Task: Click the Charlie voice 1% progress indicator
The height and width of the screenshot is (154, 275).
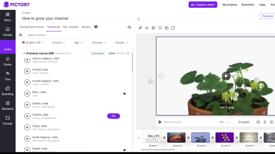Action: point(113,116)
